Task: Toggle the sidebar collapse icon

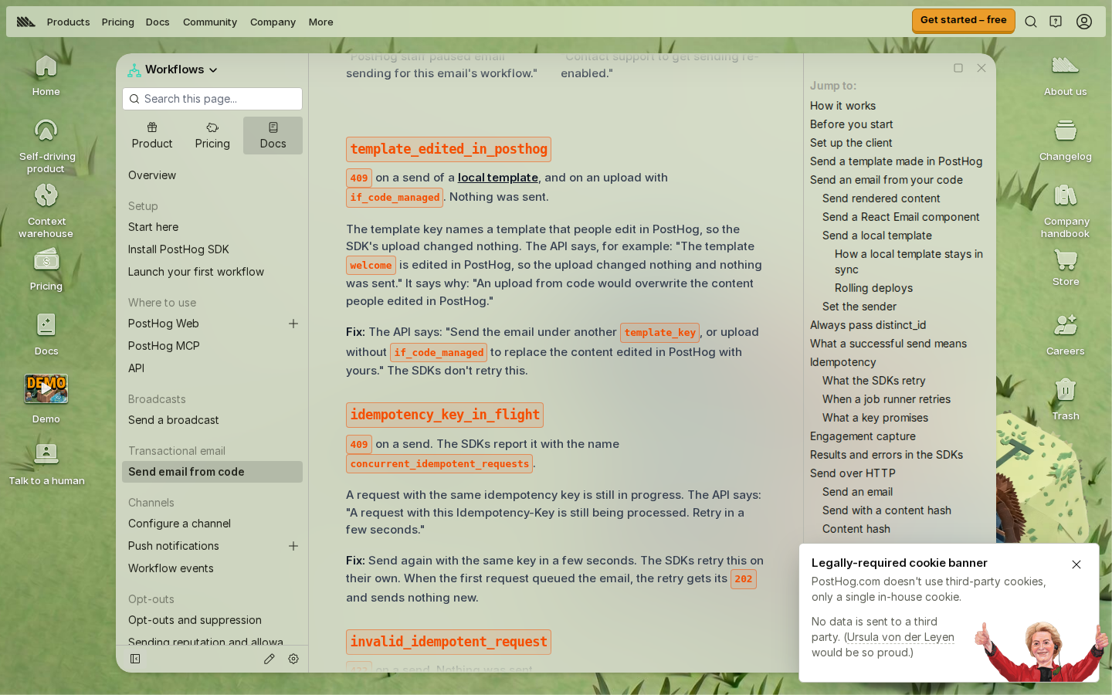Action: 135,659
